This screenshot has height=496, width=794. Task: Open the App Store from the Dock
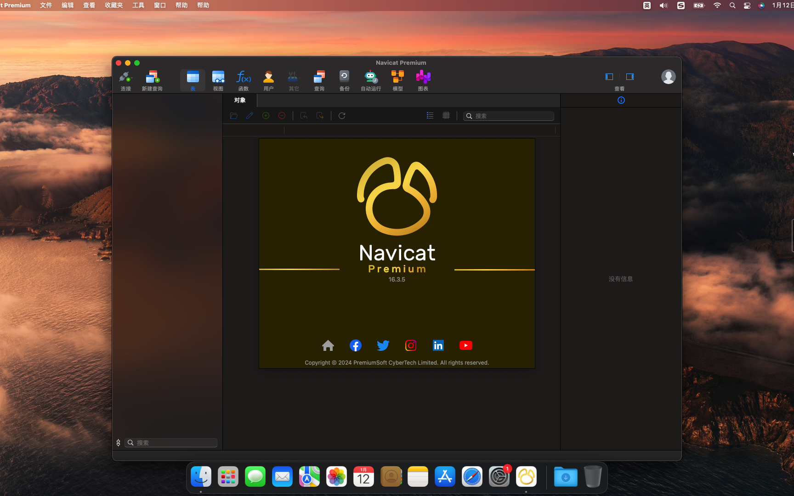pos(445,477)
